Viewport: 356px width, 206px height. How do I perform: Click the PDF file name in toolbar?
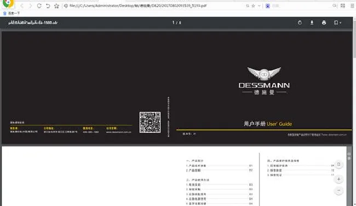33,22
